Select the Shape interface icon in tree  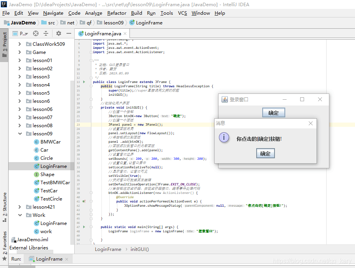(37, 175)
